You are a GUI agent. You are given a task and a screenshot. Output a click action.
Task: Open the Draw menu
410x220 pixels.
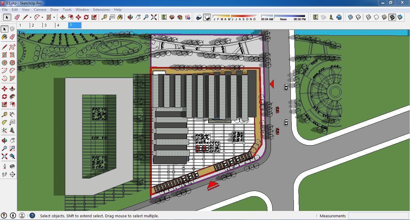[x=54, y=10]
